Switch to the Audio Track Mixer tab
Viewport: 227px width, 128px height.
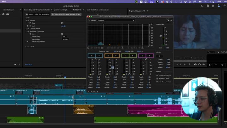97,10
